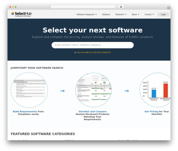
Task: Expand the Contact dropdown menu
Action: click(149, 14)
